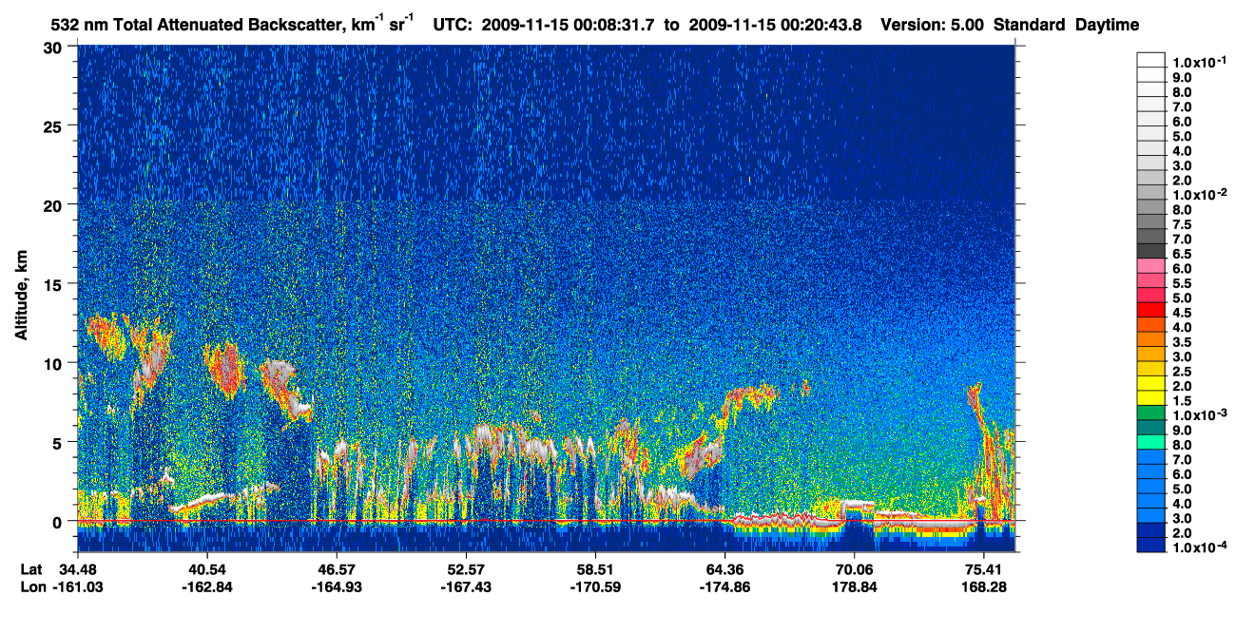Click longitude value "-174.86"
This screenshot has width=1236, height=634.
pyautogui.click(x=724, y=586)
